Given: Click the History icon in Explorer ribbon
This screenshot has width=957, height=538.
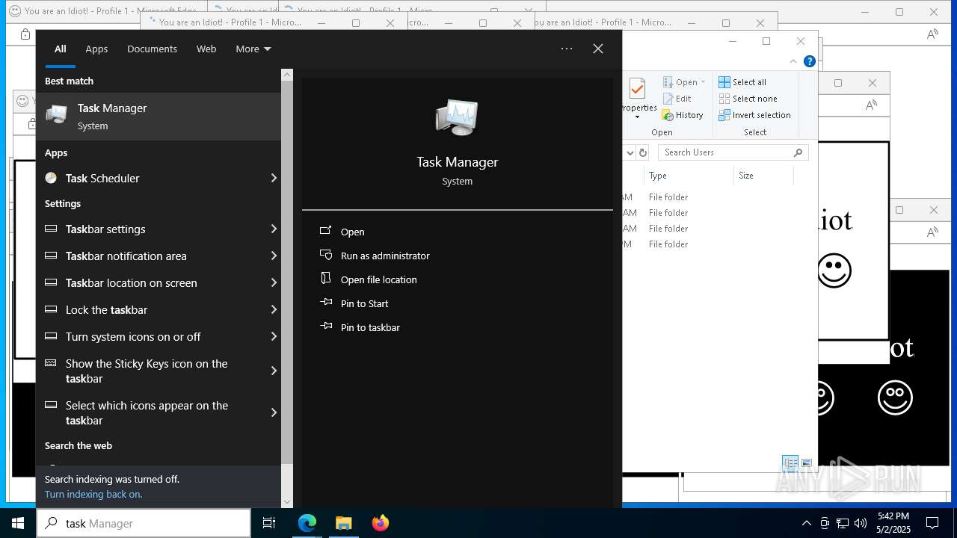Looking at the screenshot, I should [668, 115].
